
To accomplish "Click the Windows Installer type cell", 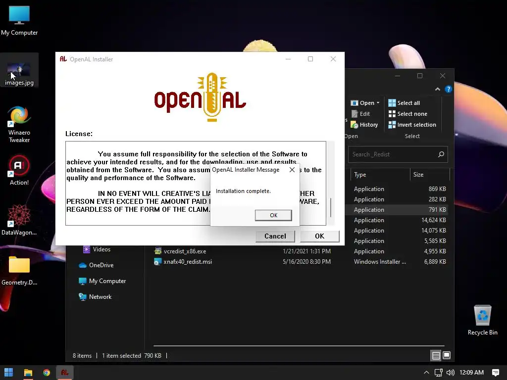I will (x=380, y=262).
